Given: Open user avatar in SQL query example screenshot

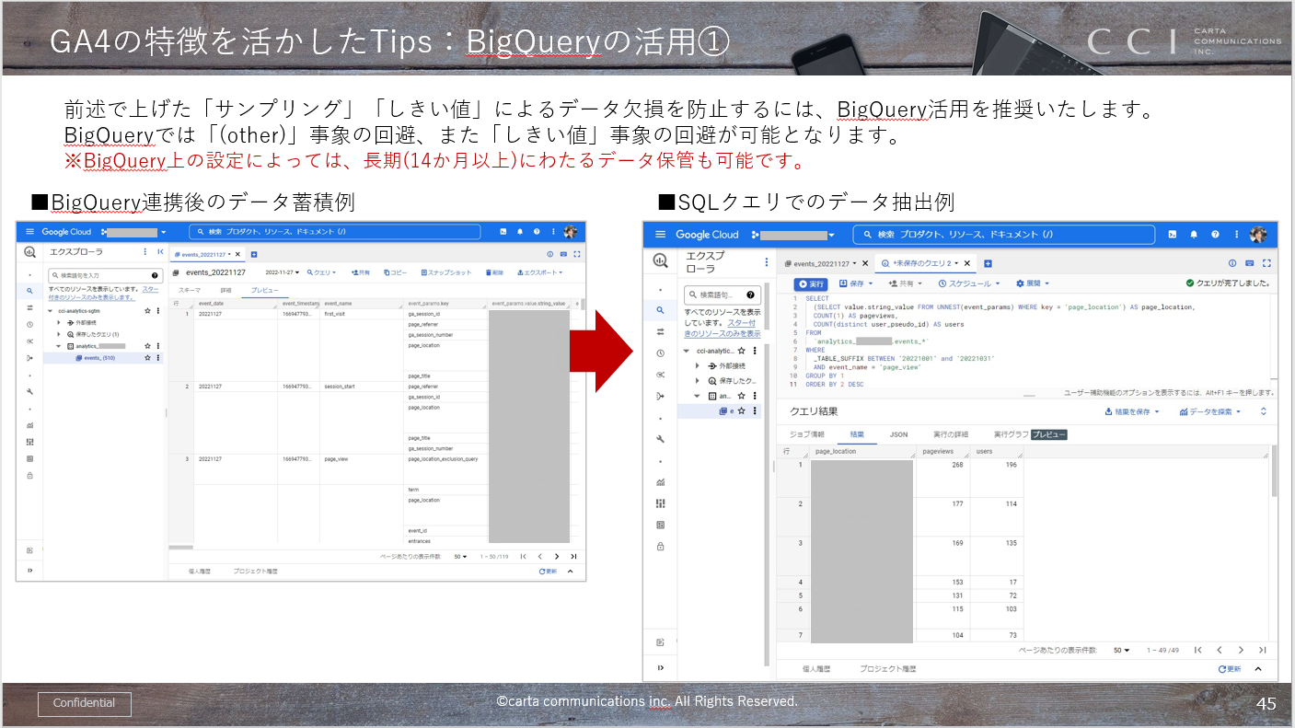Looking at the screenshot, I should (x=1259, y=235).
